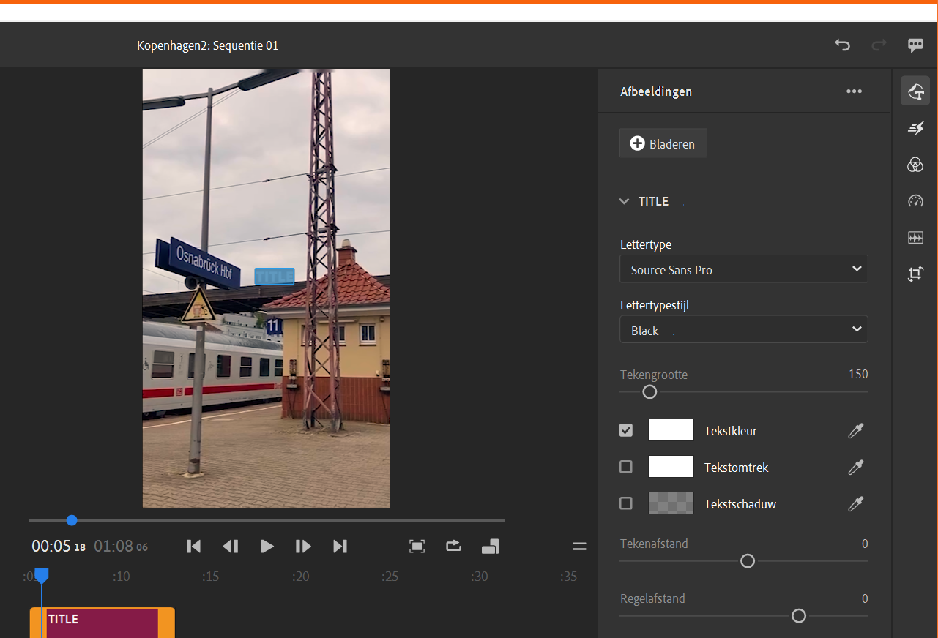Open the Crop and Rotate panel
The image size is (938, 638).
915,274
